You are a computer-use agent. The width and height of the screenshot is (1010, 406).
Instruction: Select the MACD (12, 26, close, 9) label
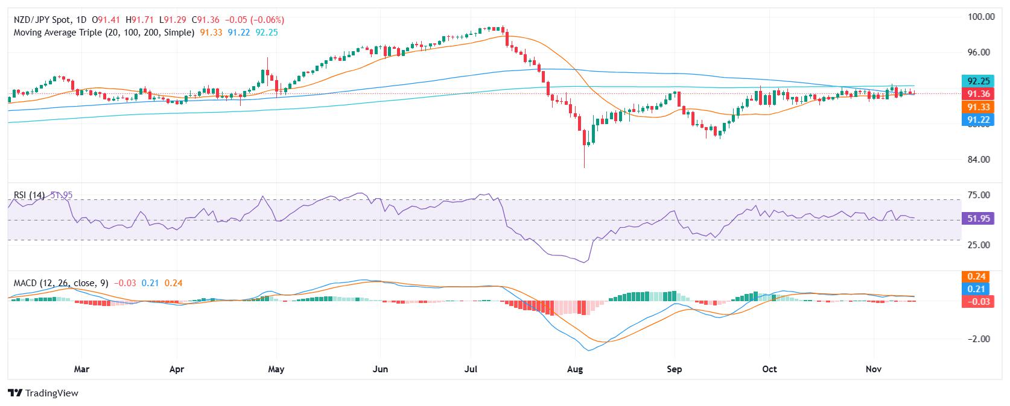point(61,283)
